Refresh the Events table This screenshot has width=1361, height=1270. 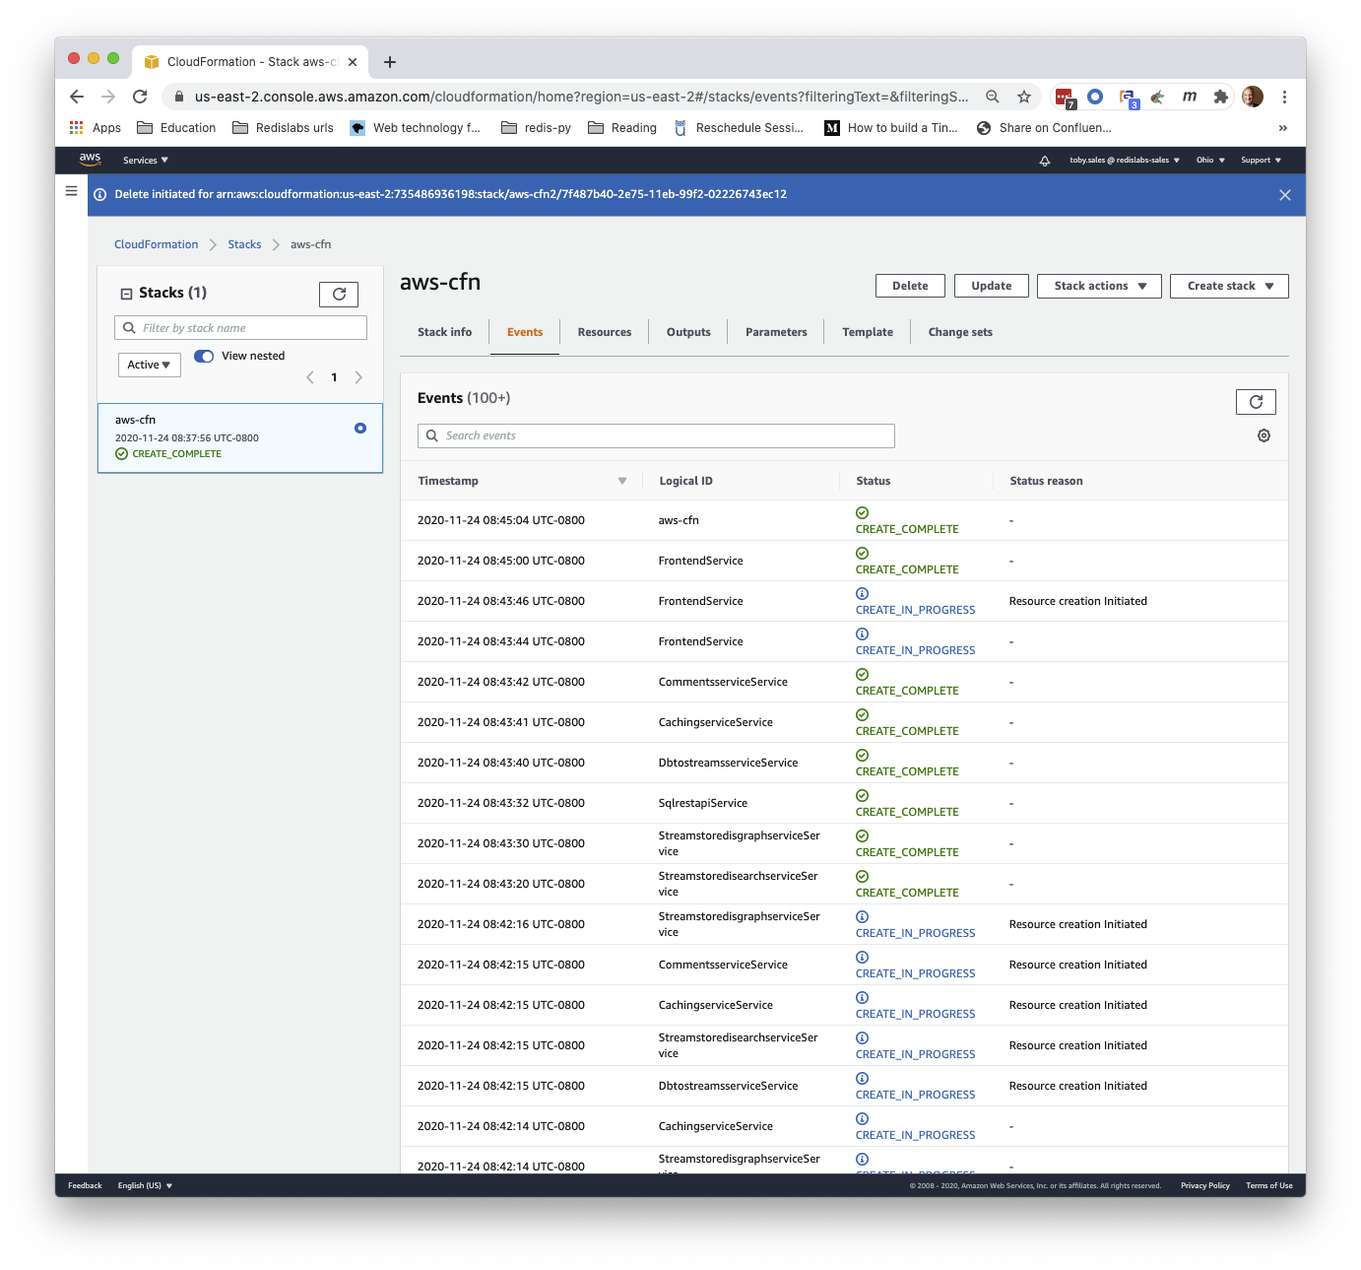[1256, 402]
